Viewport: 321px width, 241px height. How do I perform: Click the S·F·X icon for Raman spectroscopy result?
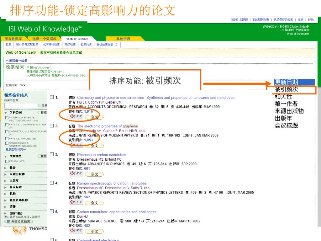(x=76, y=202)
